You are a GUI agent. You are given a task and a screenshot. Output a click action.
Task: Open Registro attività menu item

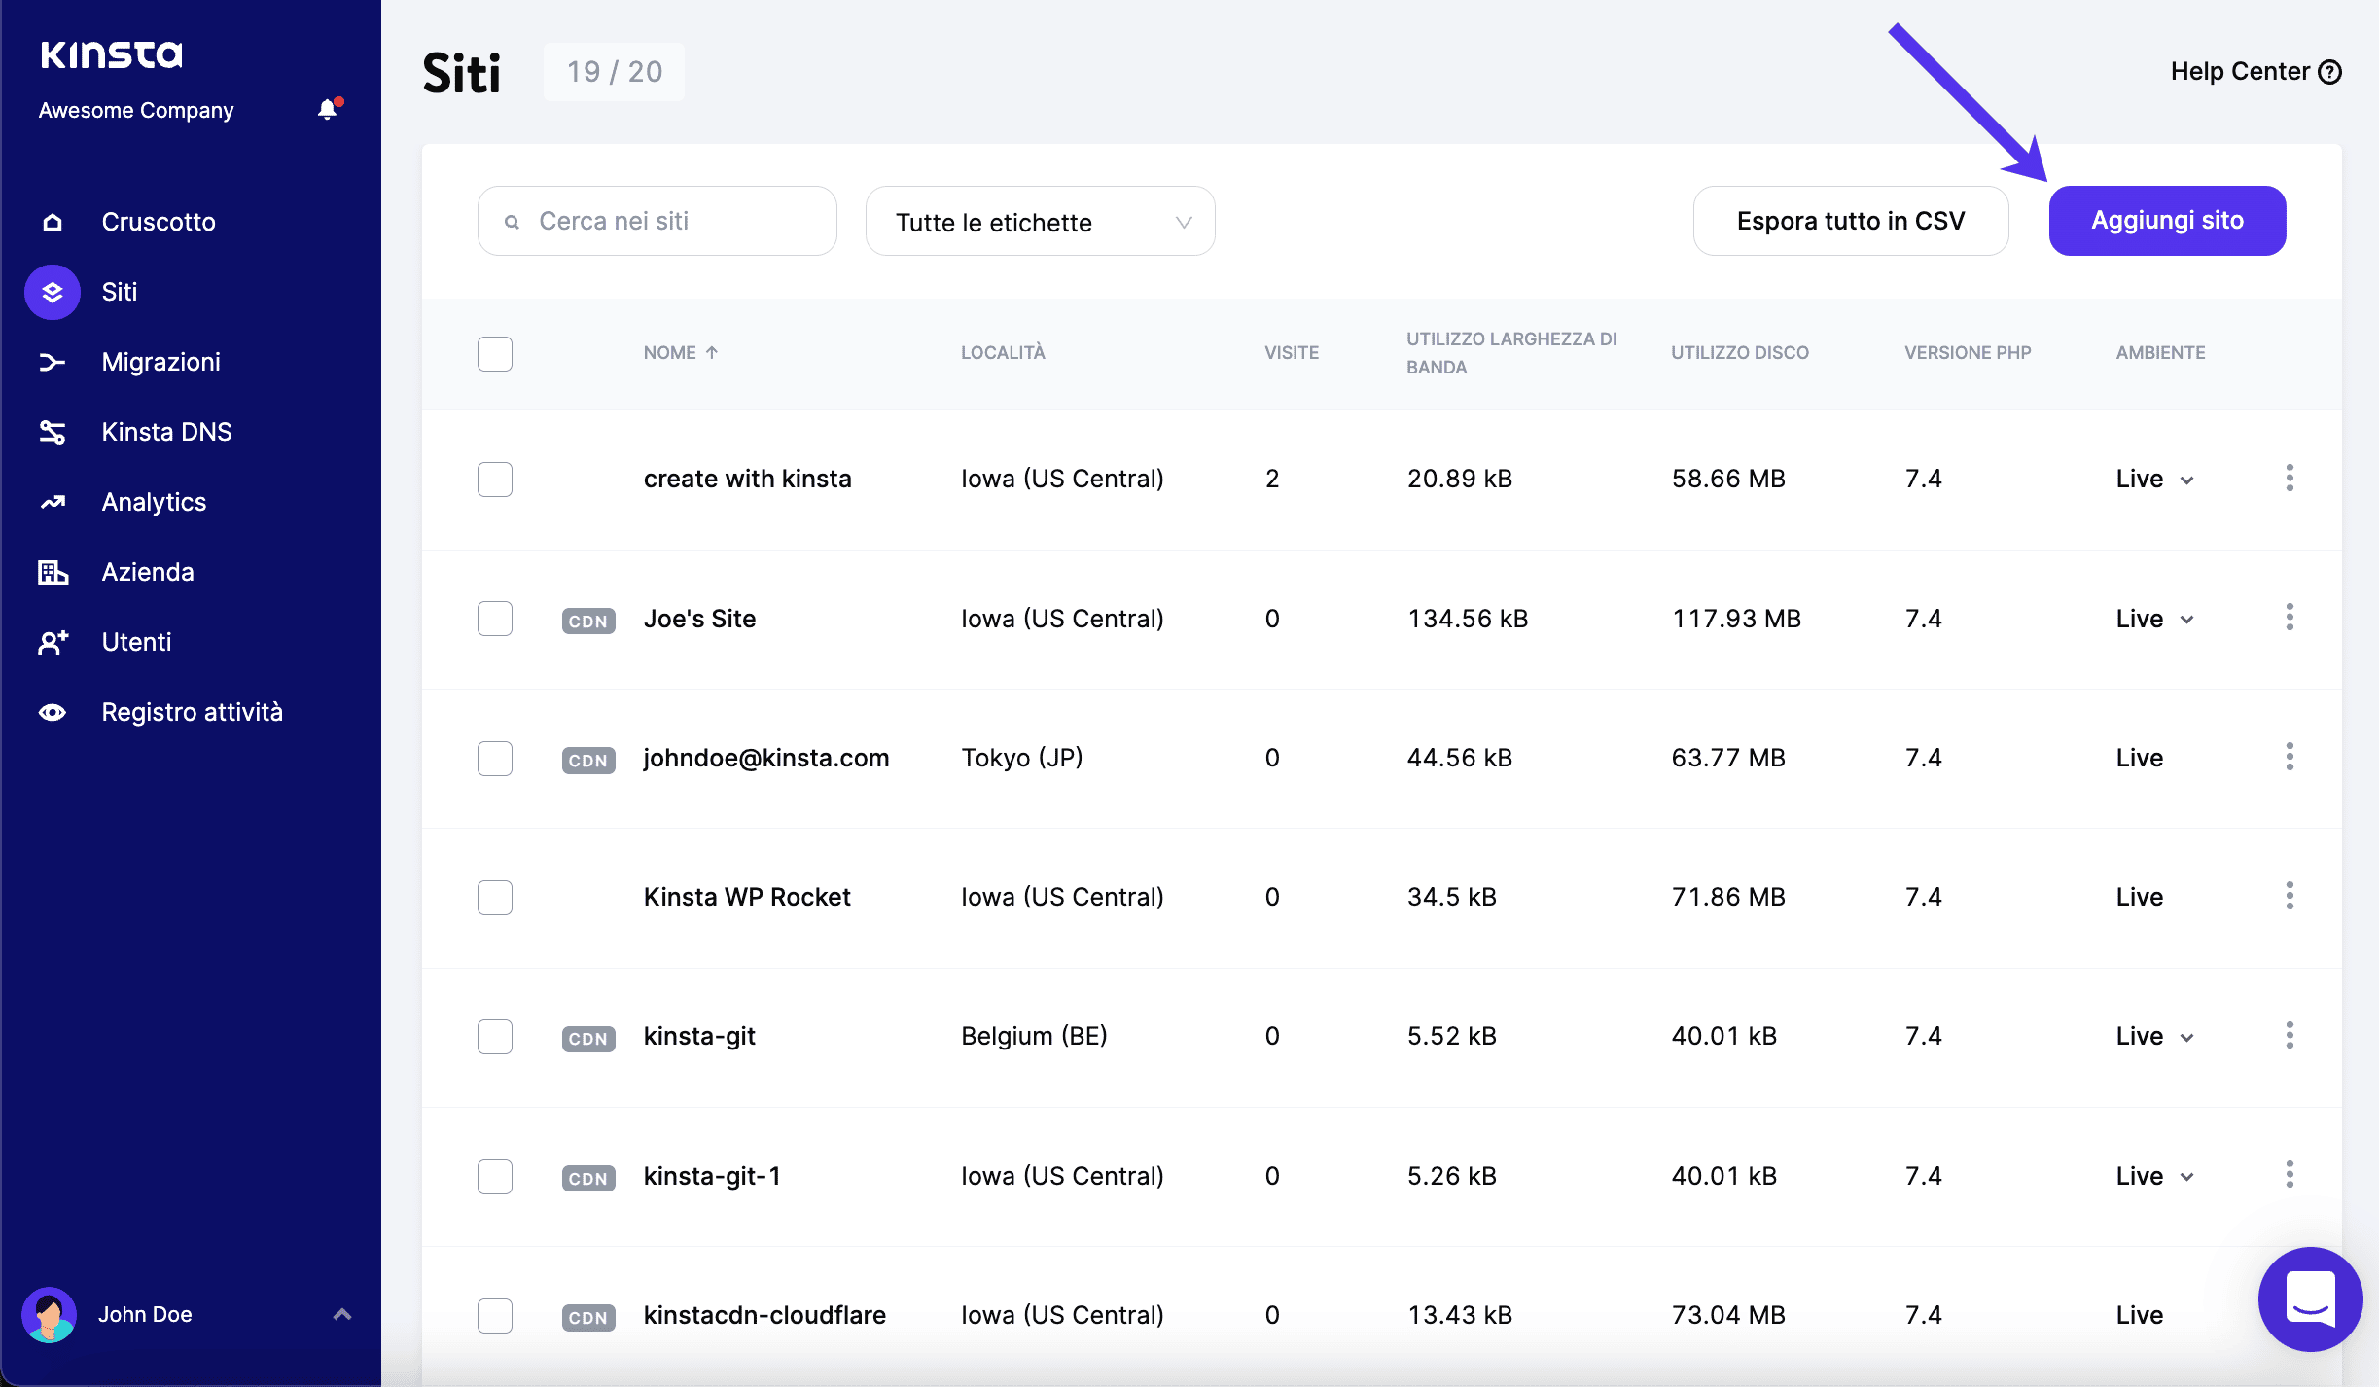192,712
